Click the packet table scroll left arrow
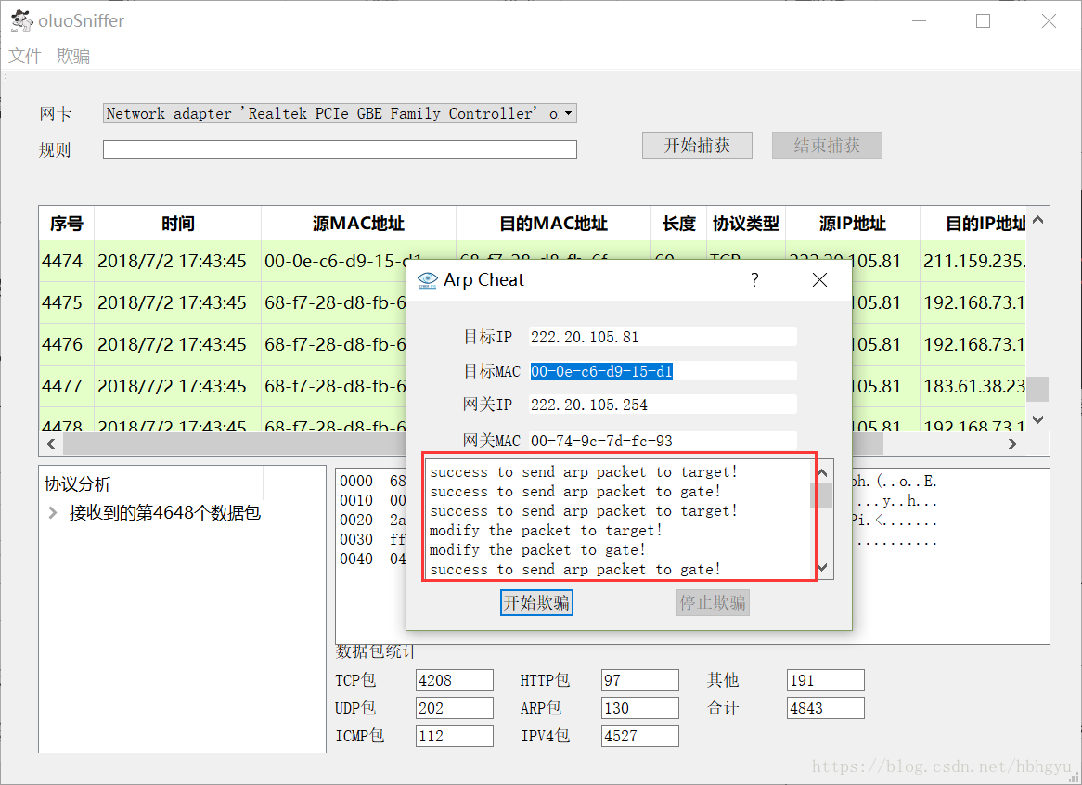This screenshot has height=785, width=1082. click(51, 444)
